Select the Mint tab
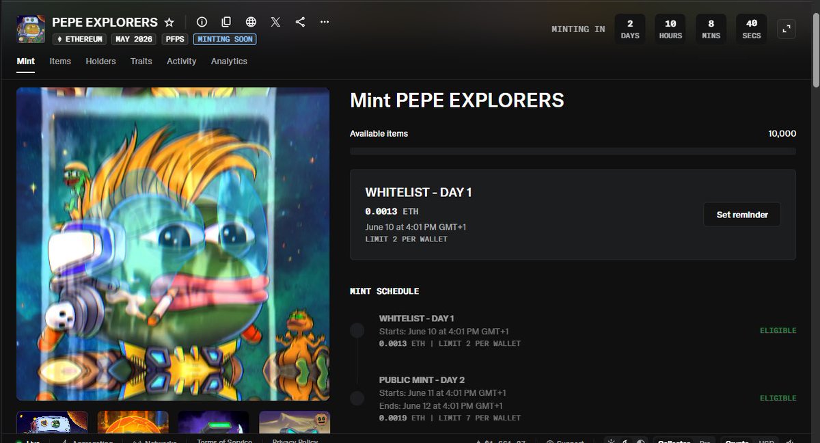 click(x=25, y=62)
